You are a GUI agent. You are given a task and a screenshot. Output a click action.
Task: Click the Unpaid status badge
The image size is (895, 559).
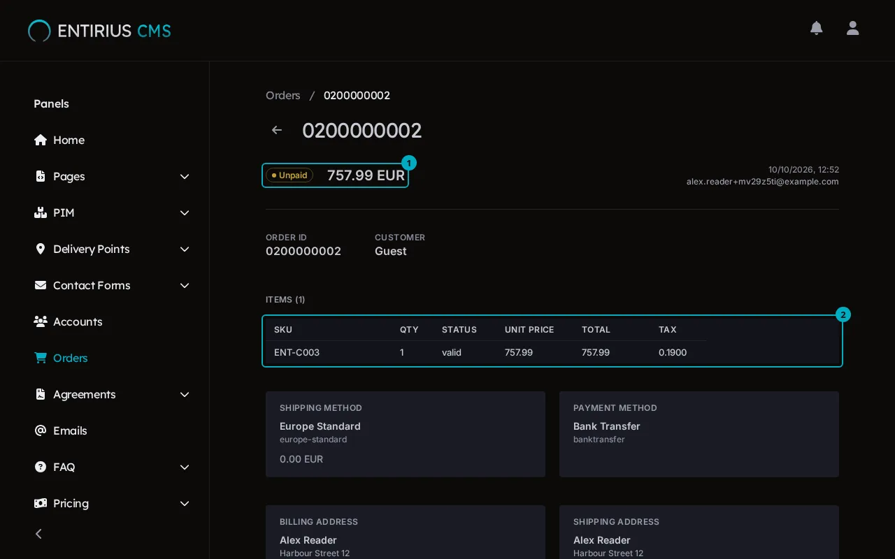point(289,175)
